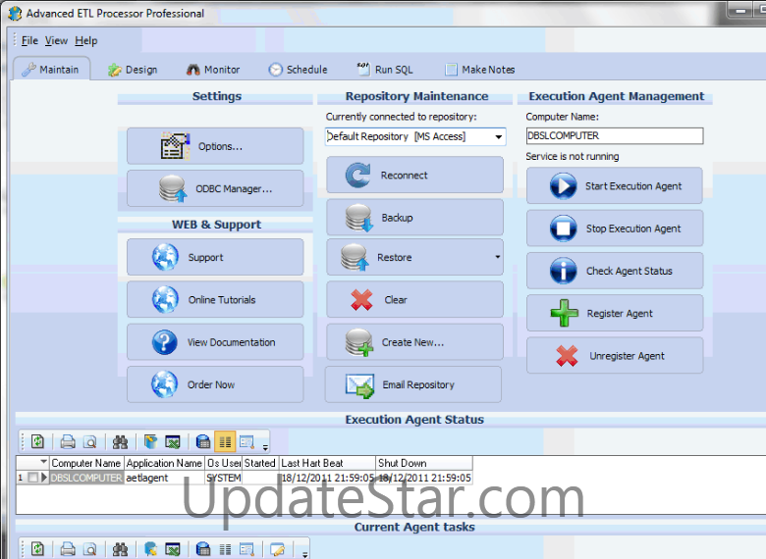Click edit note pencil icon in Agent tasks toolbar
Image resolution: width=766 pixels, height=559 pixels.
pos(278,549)
